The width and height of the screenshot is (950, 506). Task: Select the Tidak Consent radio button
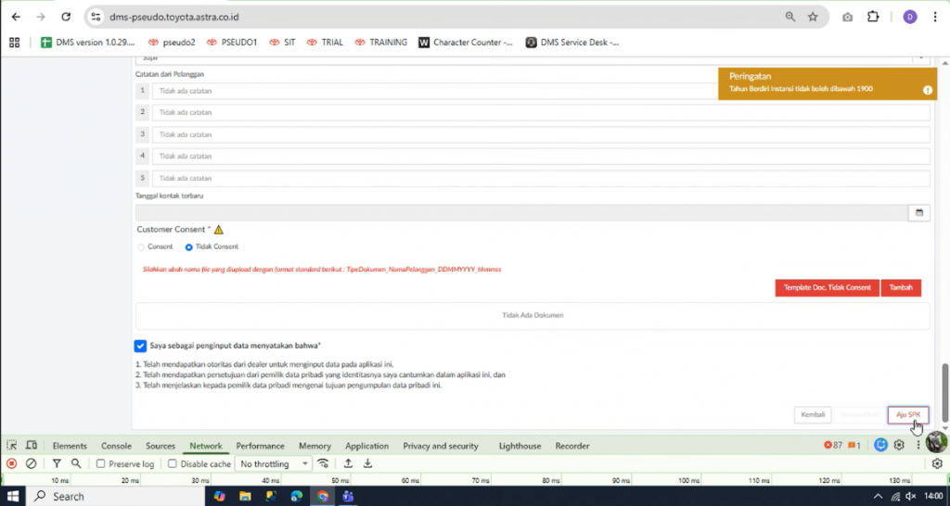click(x=189, y=247)
